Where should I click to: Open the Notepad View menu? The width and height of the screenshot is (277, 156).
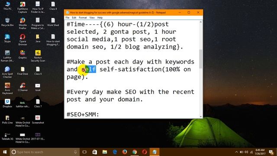coord(92,18)
